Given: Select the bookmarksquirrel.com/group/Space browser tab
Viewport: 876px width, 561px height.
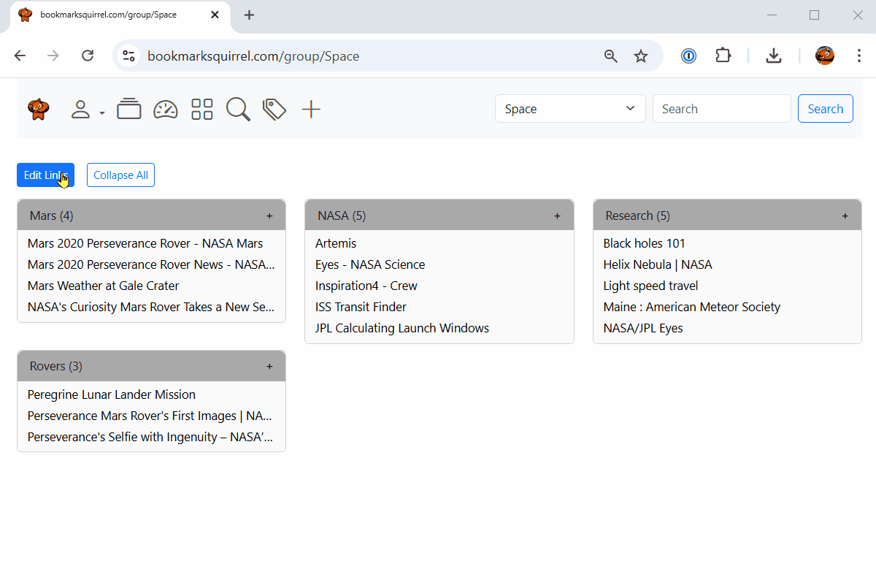Looking at the screenshot, I should click(x=120, y=15).
